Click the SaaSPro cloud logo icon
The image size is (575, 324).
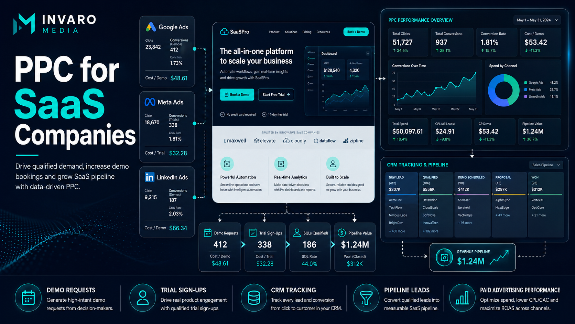pyautogui.click(x=224, y=32)
